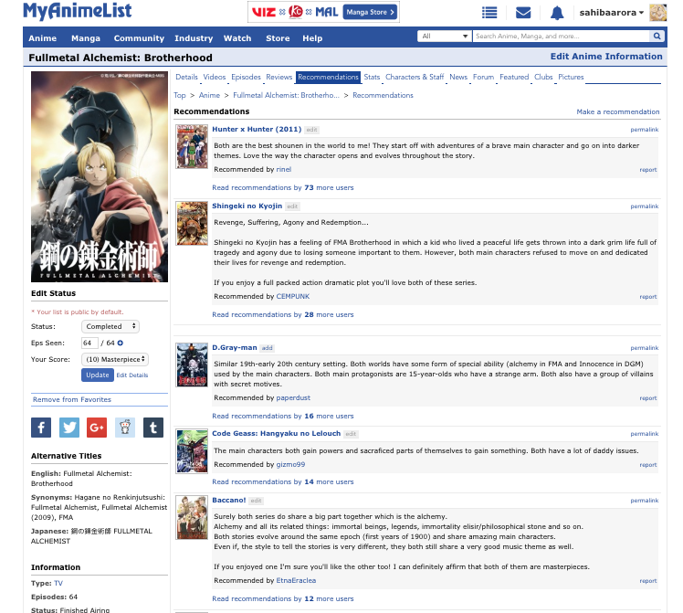Click the Manga Store banner button

pos(370,12)
